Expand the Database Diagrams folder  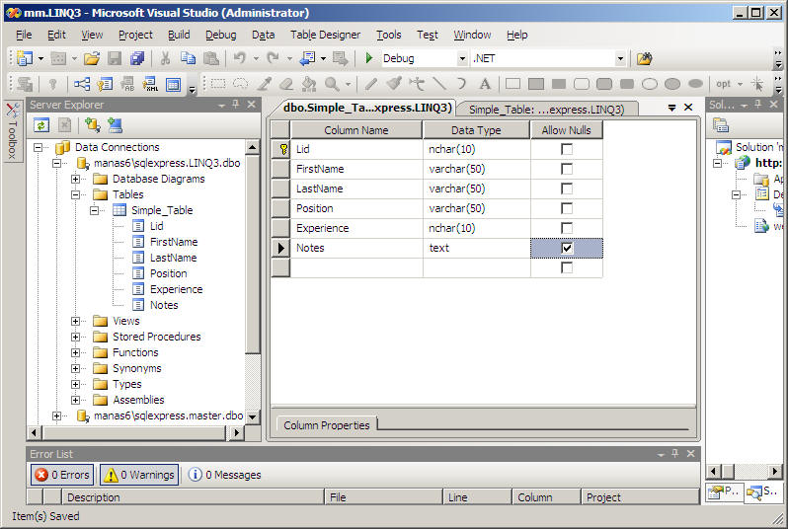(75, 179)
